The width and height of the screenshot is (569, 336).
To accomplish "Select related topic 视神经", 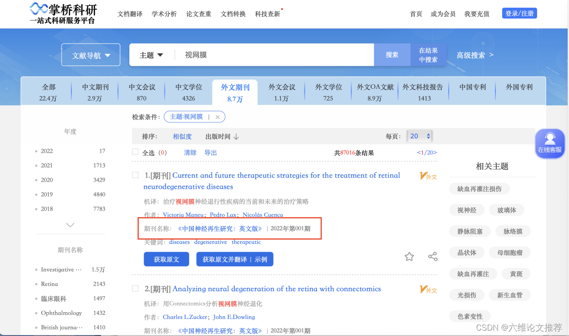I will coord(467,210).
